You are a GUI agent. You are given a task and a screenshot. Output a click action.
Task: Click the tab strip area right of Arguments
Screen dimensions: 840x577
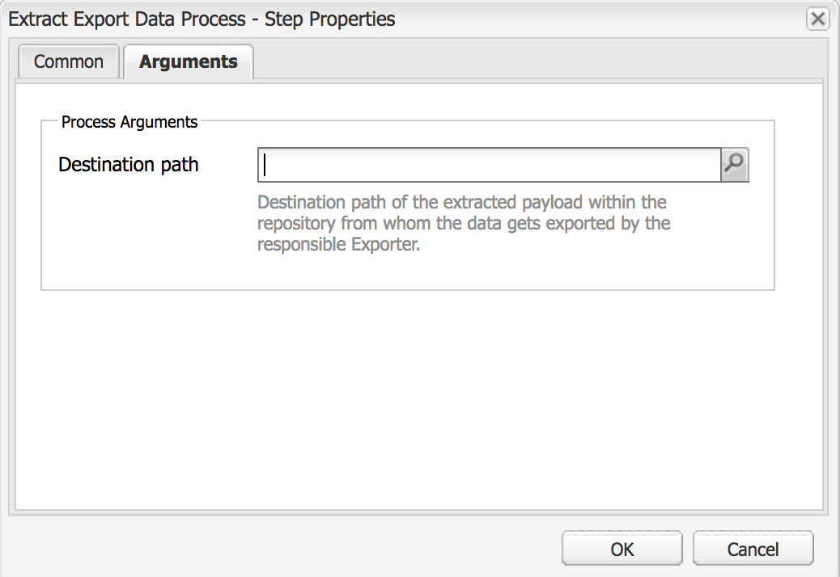536,60
